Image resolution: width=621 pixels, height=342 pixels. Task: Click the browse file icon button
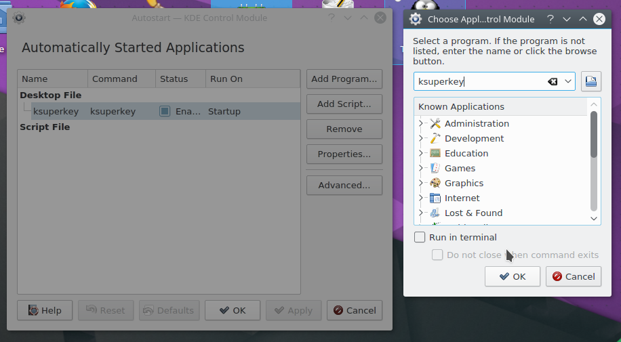coord(591,81)
